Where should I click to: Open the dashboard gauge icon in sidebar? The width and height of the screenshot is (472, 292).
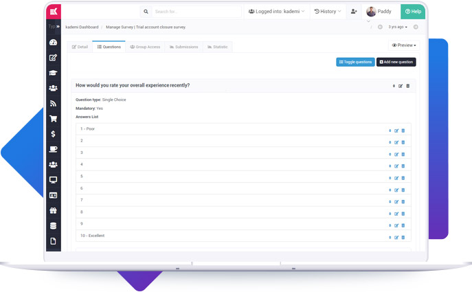click(53, 43)
